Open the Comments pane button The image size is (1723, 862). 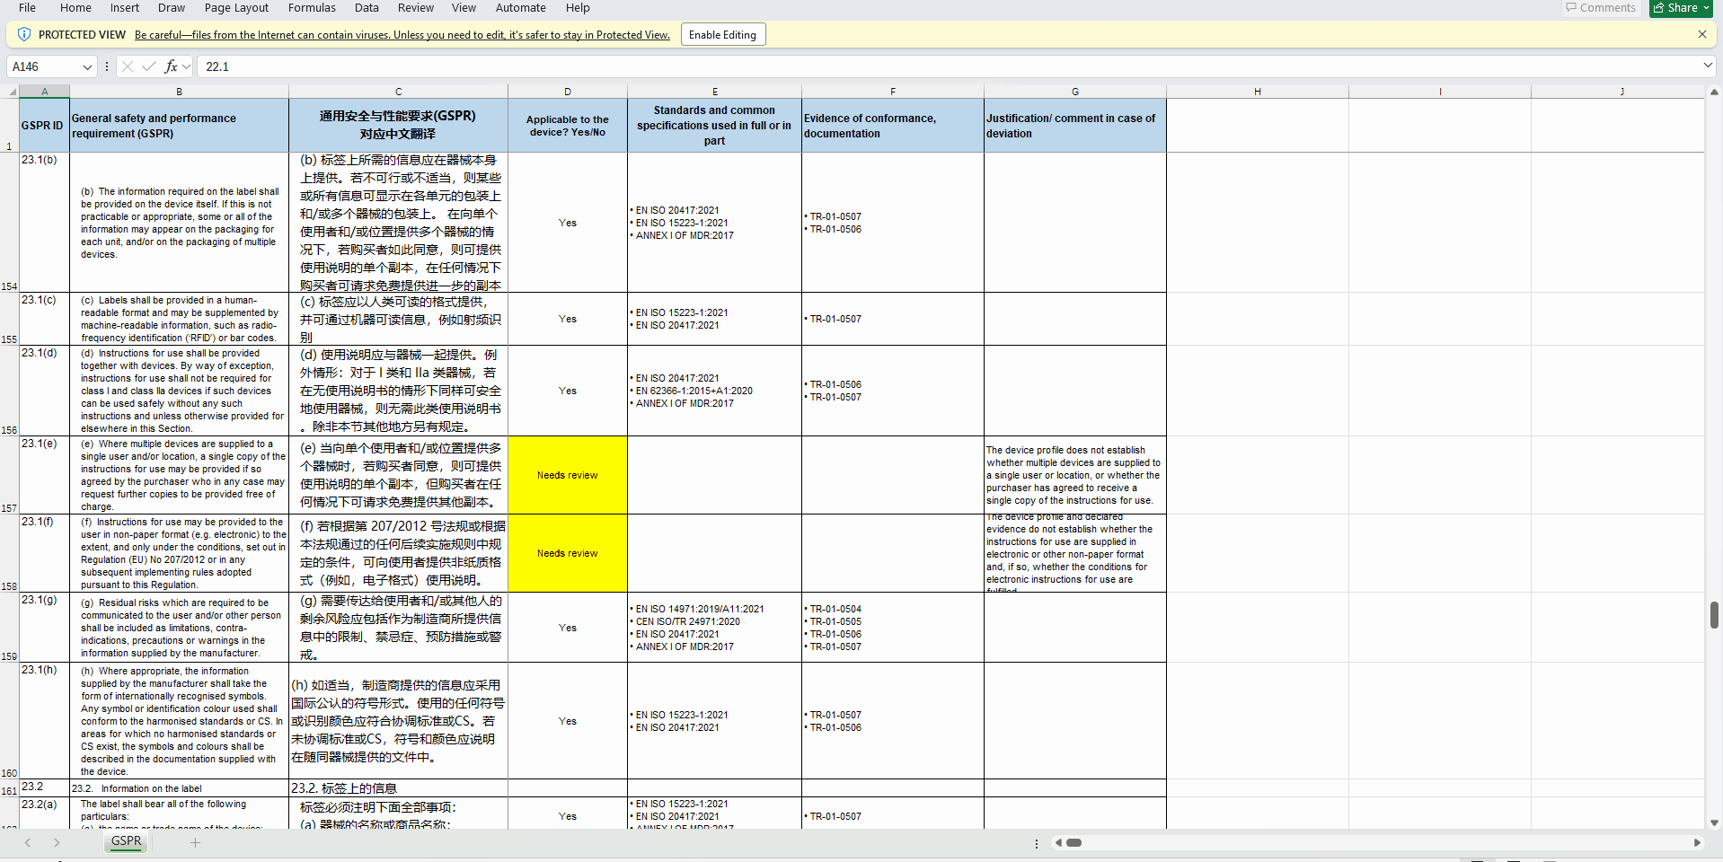point(1601,8)
